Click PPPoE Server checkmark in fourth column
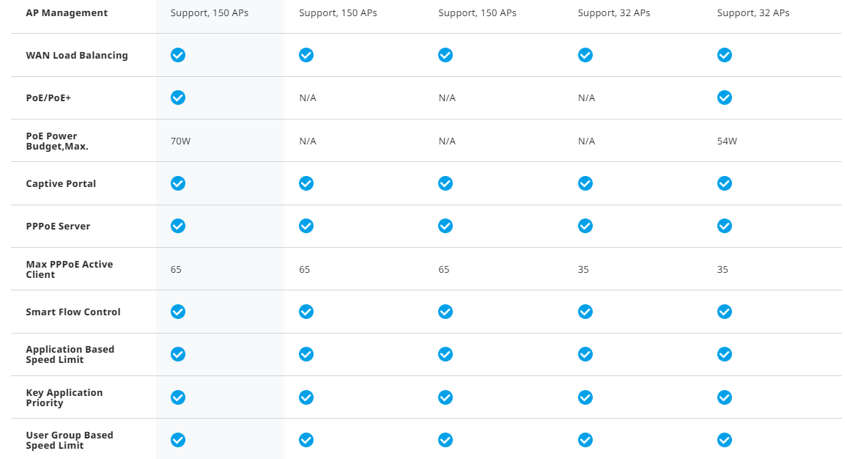 pos(585,226)
